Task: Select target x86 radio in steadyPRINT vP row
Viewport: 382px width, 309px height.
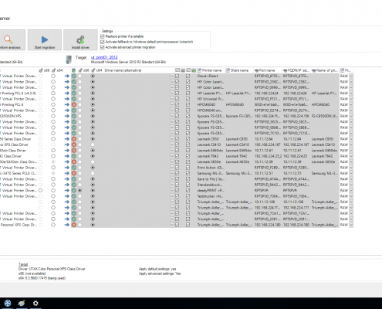Action: click(x=80, y=191)
